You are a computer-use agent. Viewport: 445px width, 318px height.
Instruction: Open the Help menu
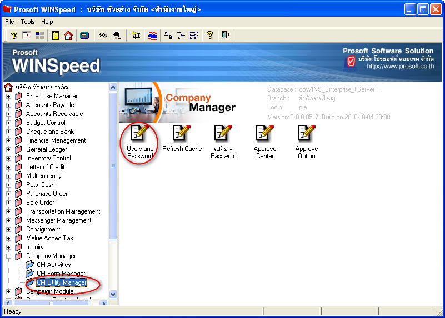(x=47, y=22)
